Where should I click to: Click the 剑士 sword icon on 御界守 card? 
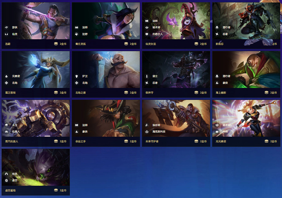147,76
